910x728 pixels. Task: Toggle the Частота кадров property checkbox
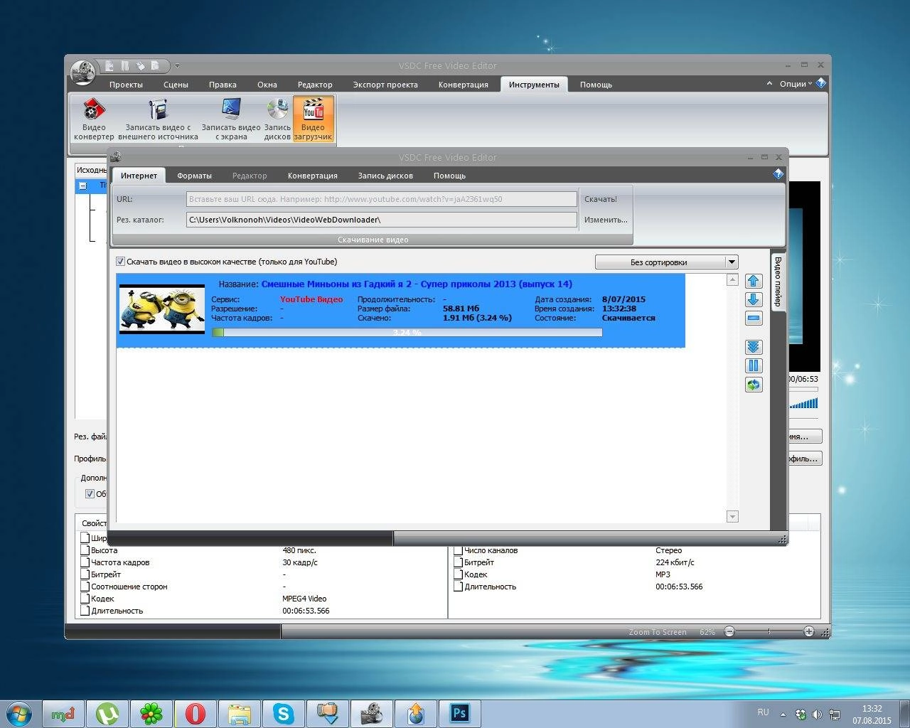coord(85,562)
